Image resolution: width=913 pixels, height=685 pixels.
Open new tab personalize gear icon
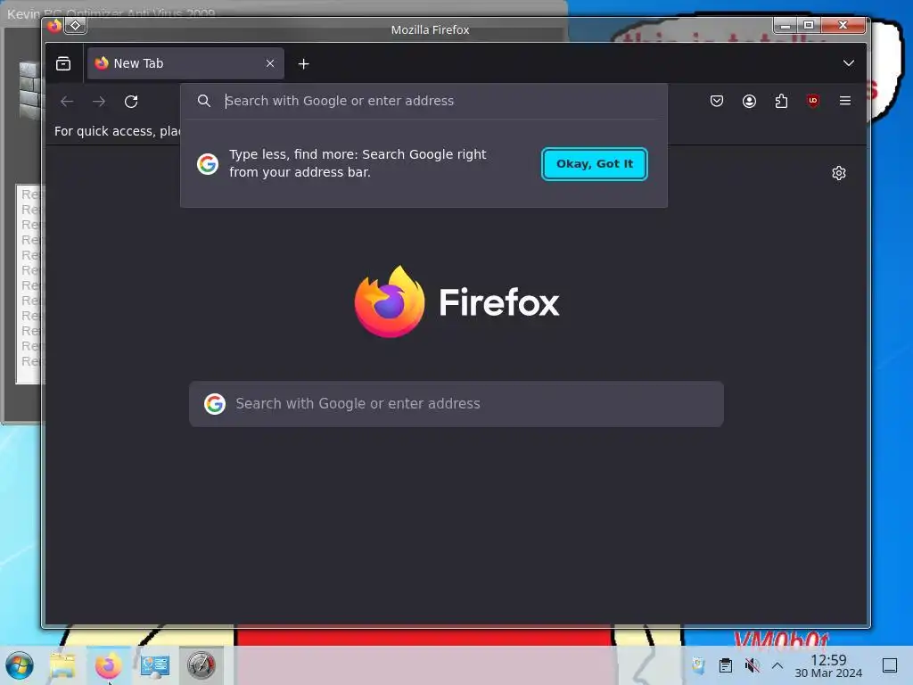click(838, 173)
